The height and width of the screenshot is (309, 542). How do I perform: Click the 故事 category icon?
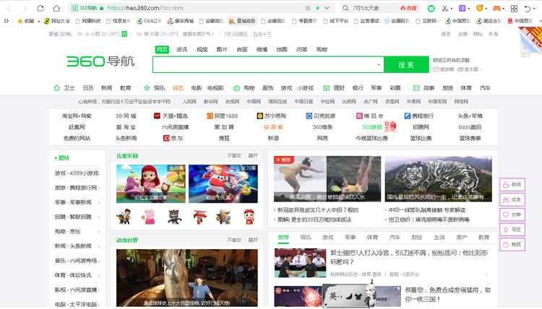tap(416, 88)
